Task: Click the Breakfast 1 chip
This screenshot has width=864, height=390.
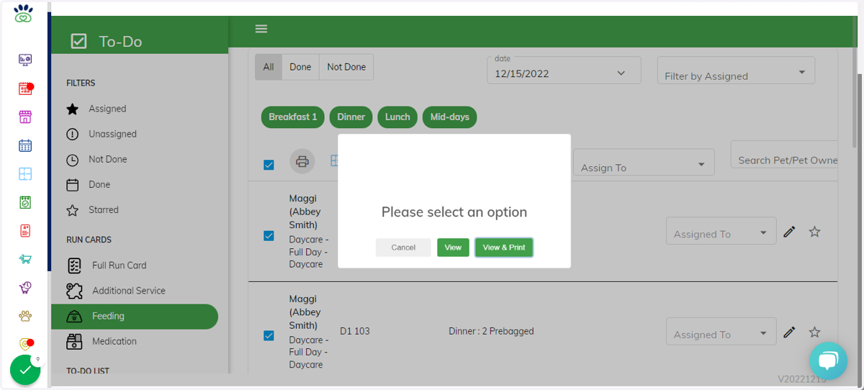Action: [x=293, y=117]
